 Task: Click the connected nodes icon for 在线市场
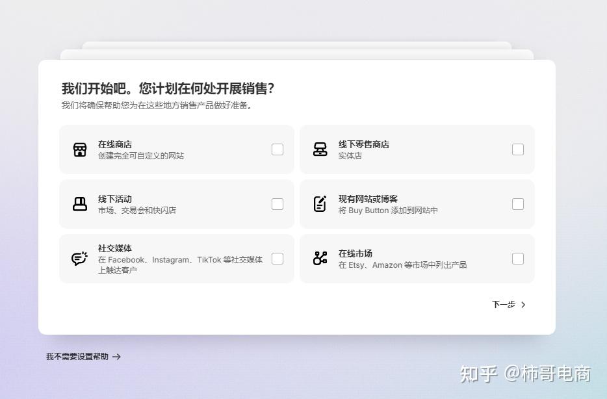point(320,258)
